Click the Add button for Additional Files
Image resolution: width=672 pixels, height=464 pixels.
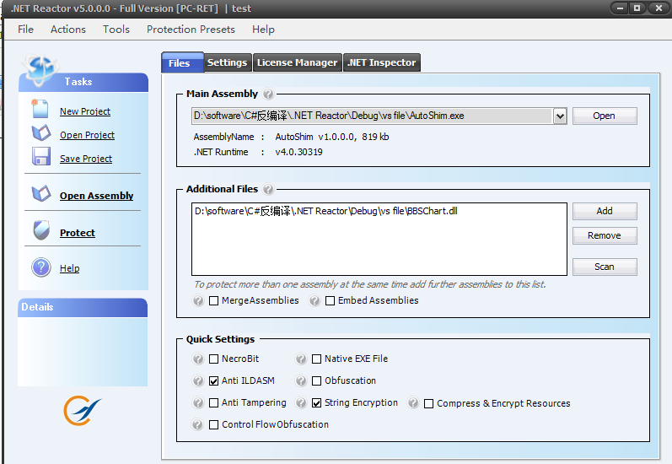pyautogui.click(x=605, y=211)
